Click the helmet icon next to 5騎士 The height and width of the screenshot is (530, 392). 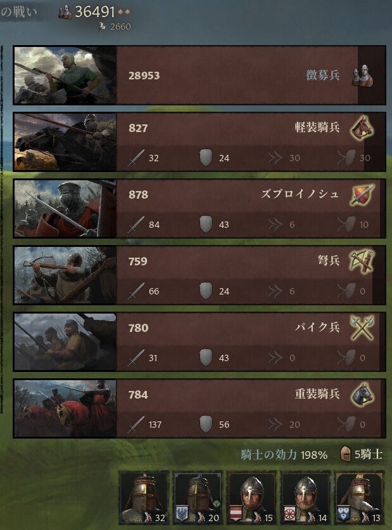(345, 454)
